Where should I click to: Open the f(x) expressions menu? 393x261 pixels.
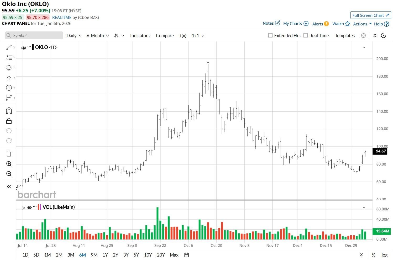(183, 36)
